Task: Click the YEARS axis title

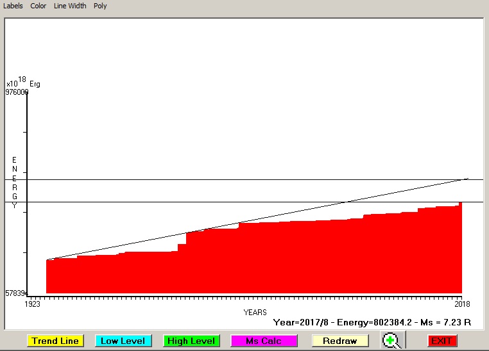Action: [255, 312]
